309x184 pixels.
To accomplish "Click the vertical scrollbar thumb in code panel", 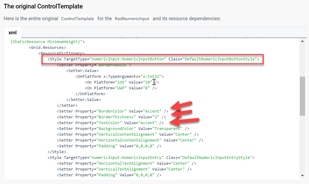I will click(x=302, y=96).
